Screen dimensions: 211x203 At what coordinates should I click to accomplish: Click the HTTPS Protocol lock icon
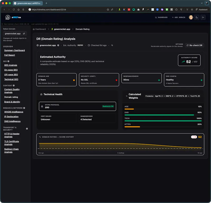tap(42, 106)
